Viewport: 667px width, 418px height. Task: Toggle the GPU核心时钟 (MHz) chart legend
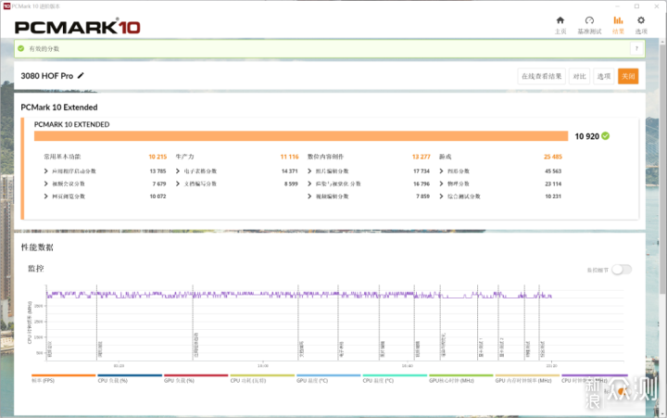[461, 378]
